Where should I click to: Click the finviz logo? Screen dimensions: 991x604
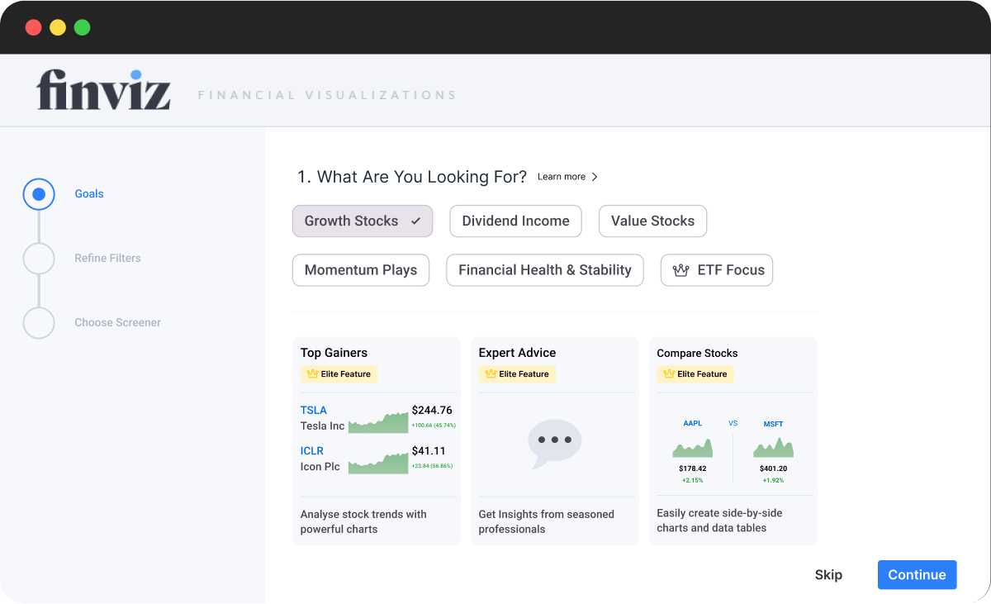tap(104, 90)
